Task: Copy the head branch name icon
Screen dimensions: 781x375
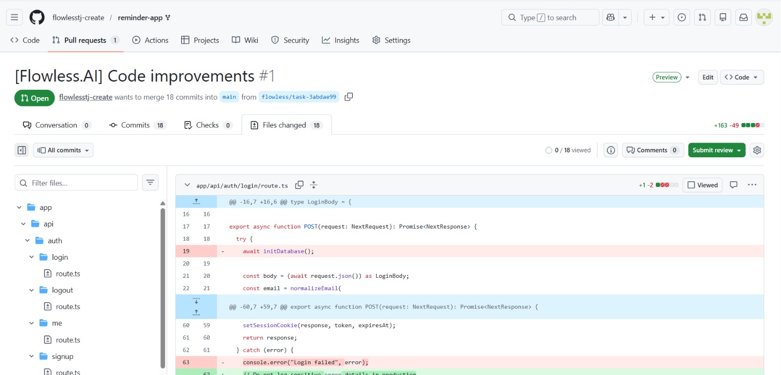Action: tap(349, 97)
